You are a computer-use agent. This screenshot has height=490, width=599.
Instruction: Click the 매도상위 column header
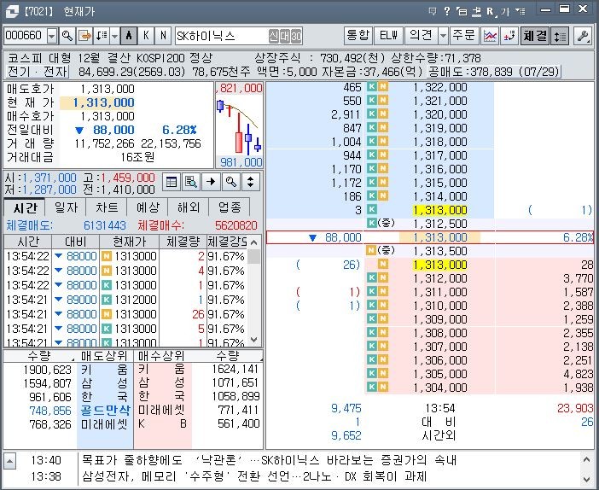(105, 356)
